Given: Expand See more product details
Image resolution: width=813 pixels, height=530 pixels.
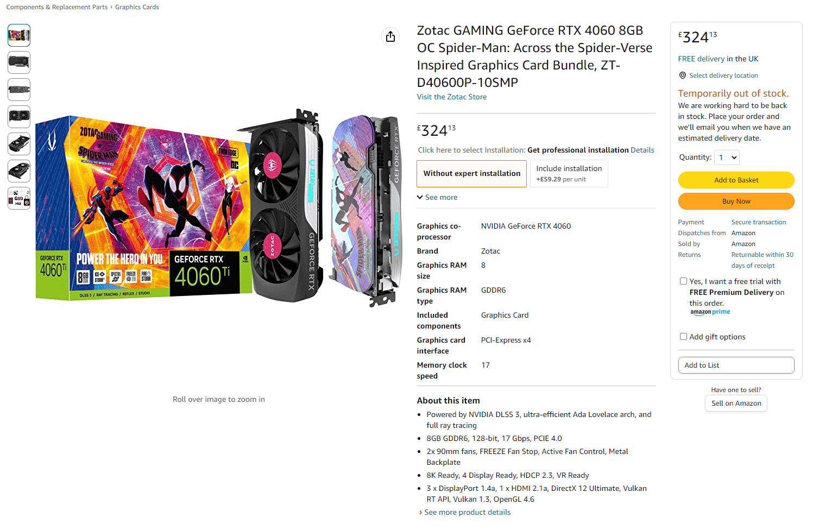Looking at the screenshot, I should point(467,512).
